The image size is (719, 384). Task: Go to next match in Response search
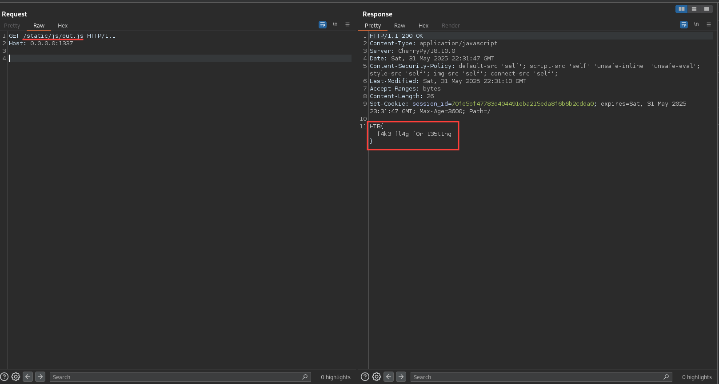(x=401, y=377)
